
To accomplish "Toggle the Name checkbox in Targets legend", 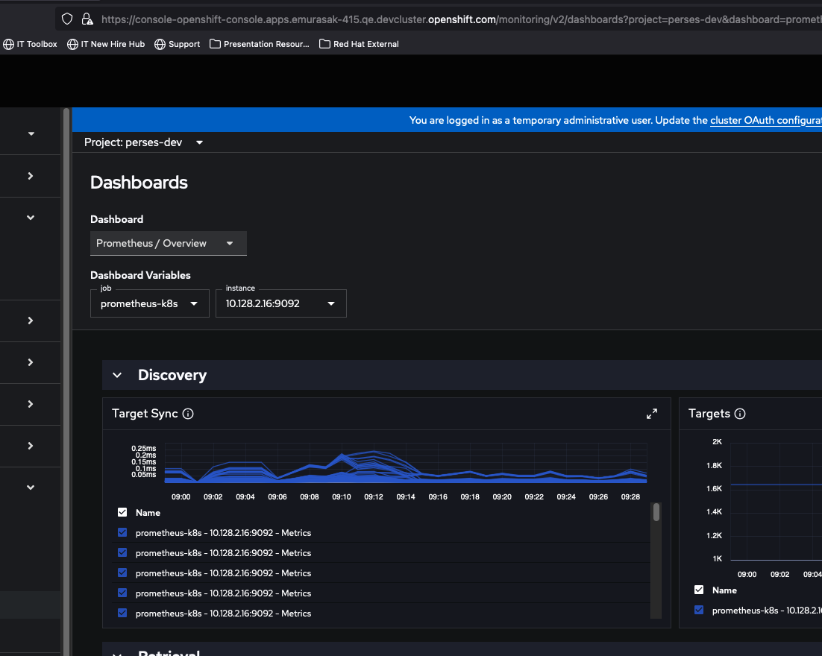I will pyautogui.click(x=699, y=590).
